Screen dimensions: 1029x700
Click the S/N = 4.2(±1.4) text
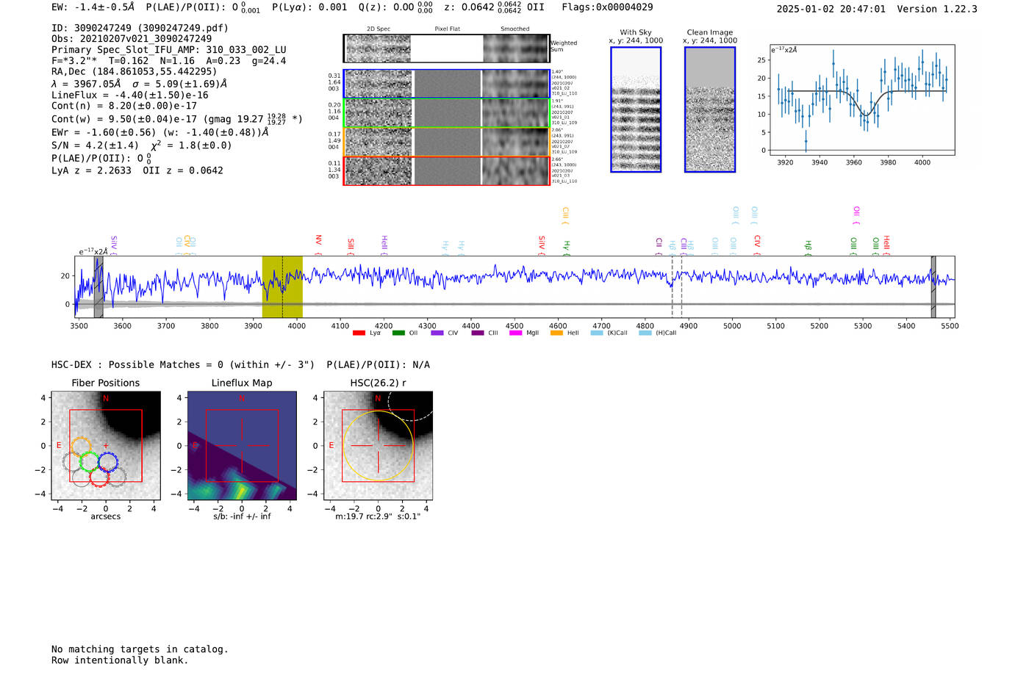pyautogui.click(x=95, y=145)
